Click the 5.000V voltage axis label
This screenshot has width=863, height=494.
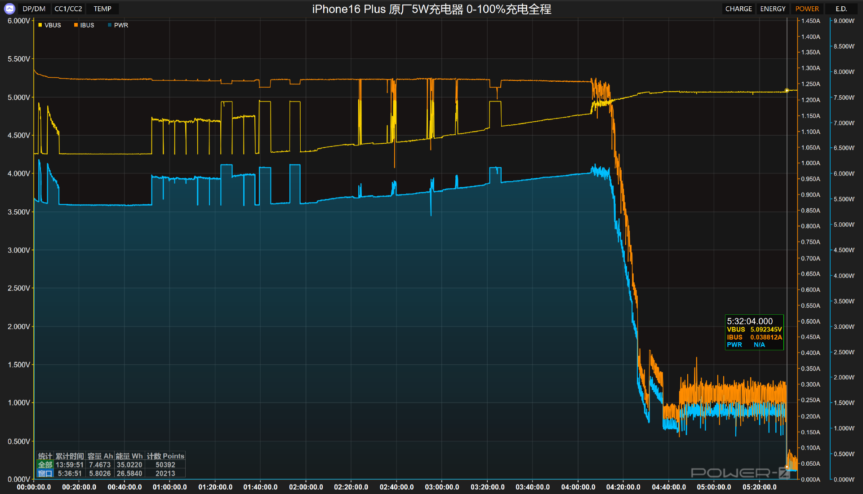(x=18, y=97)
